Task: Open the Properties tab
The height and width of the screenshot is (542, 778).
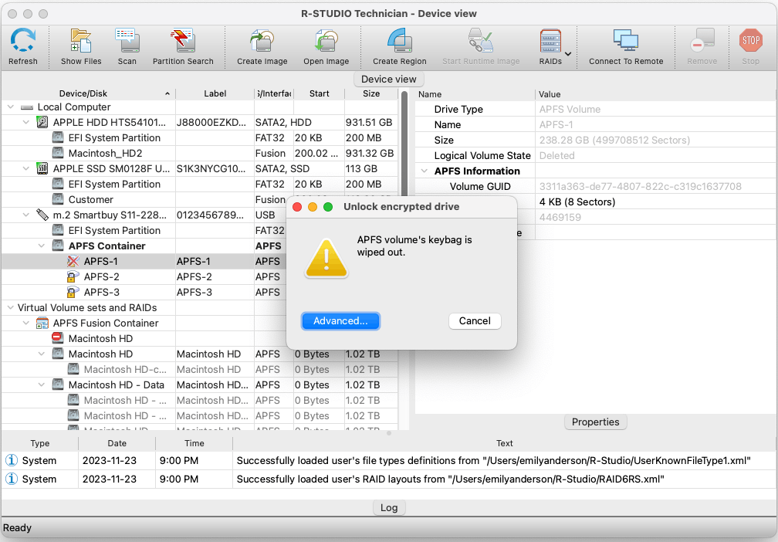Action: [x=595, y=422]
